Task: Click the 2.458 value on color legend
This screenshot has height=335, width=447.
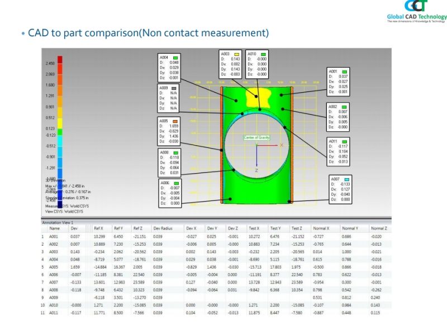Action: click(50, 63)
